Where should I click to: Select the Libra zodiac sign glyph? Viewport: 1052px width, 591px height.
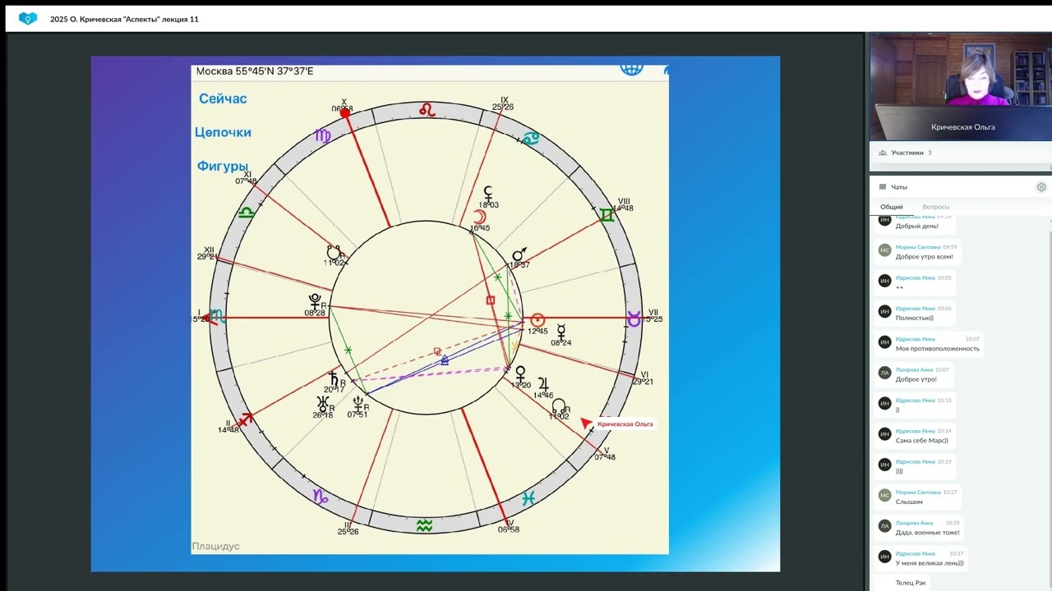click(x=246, y=213)
